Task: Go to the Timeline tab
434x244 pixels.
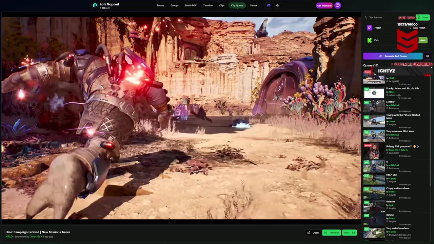Action: pyautogui.click(x=208, y=5)
